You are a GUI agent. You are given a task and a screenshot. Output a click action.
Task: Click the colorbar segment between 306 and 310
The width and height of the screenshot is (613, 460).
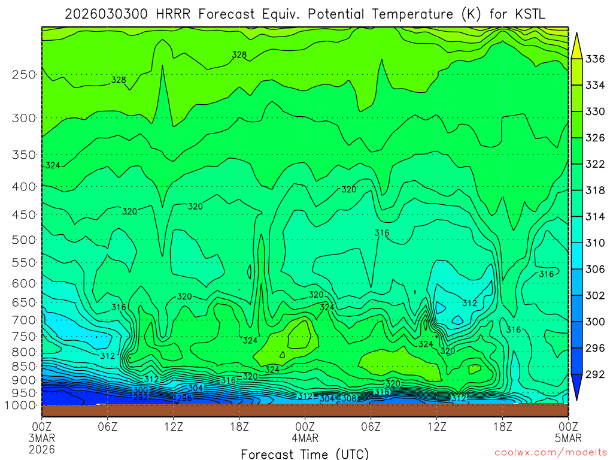click(576, 256)
